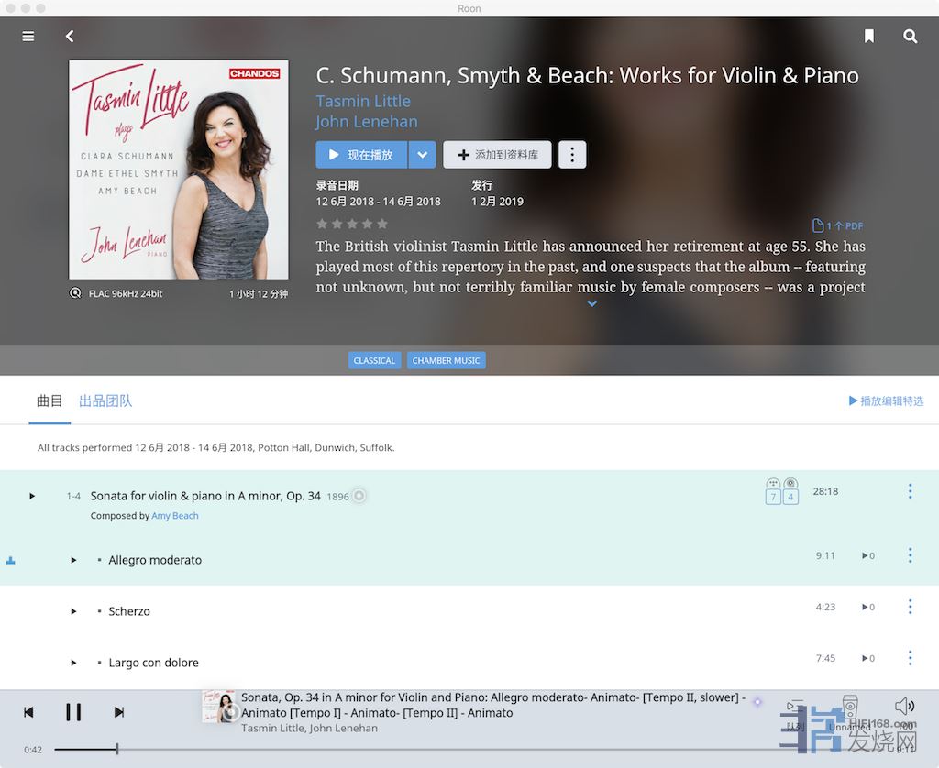The image size is (939, 768).
Task: Select the 曲目 tab
Action: click(x=50, y=401)
